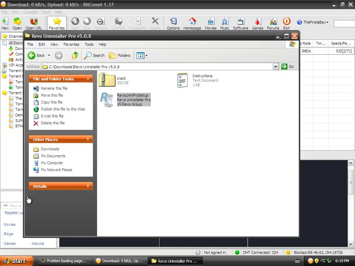Click the green DHT Connected status indicator

pyautogui.click(x=237, y=252)
